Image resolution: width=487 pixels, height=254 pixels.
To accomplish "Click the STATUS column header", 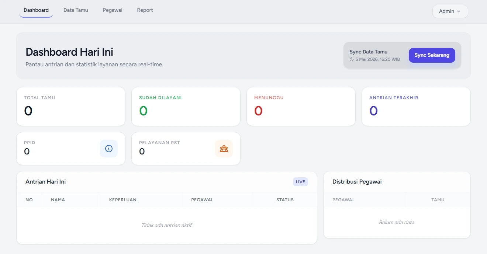I will click(285, 200).
